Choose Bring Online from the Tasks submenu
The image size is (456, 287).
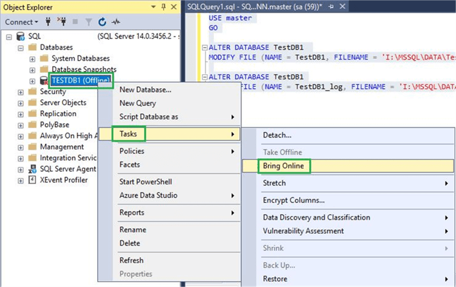(x=284, y=166)
